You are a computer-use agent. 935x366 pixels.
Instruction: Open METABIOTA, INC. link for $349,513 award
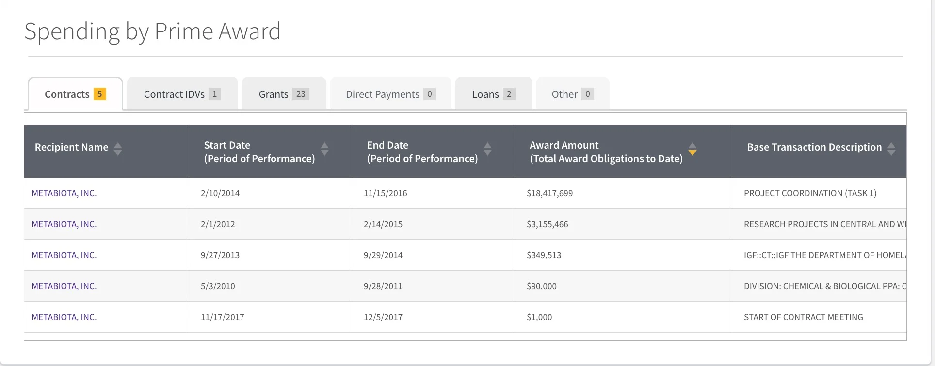tap(64, 255)
